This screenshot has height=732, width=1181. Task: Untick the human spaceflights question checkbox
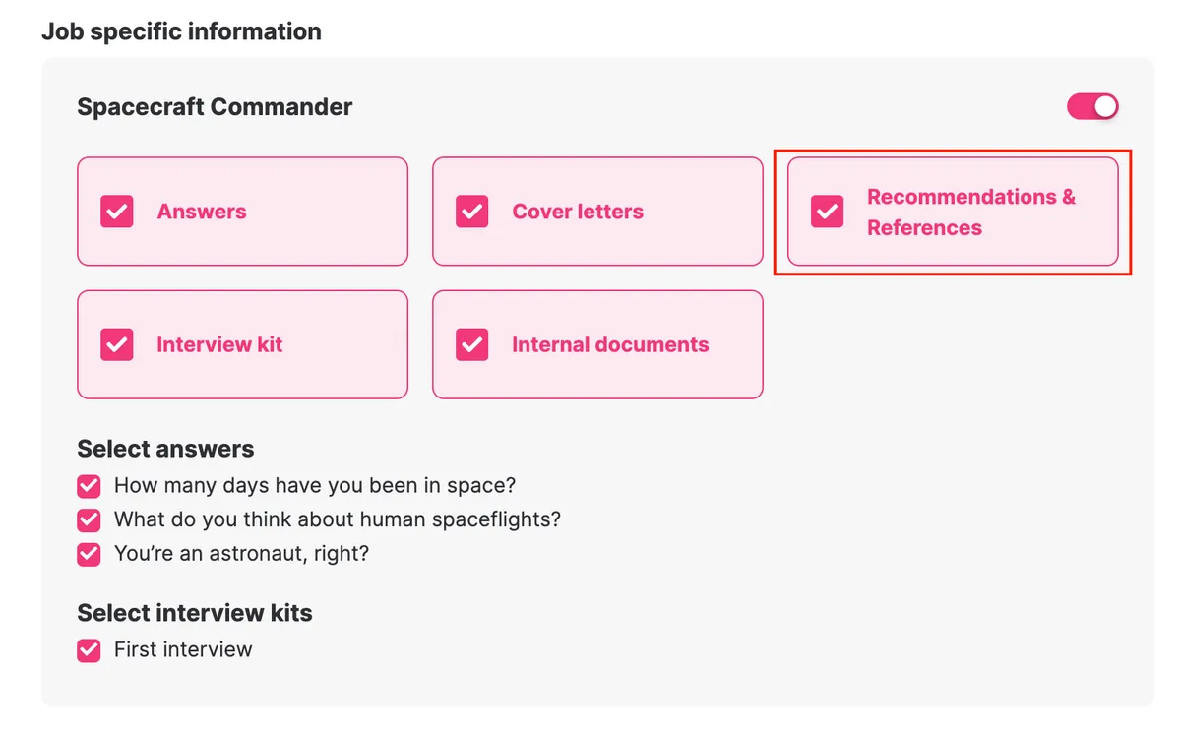(90, 519)
